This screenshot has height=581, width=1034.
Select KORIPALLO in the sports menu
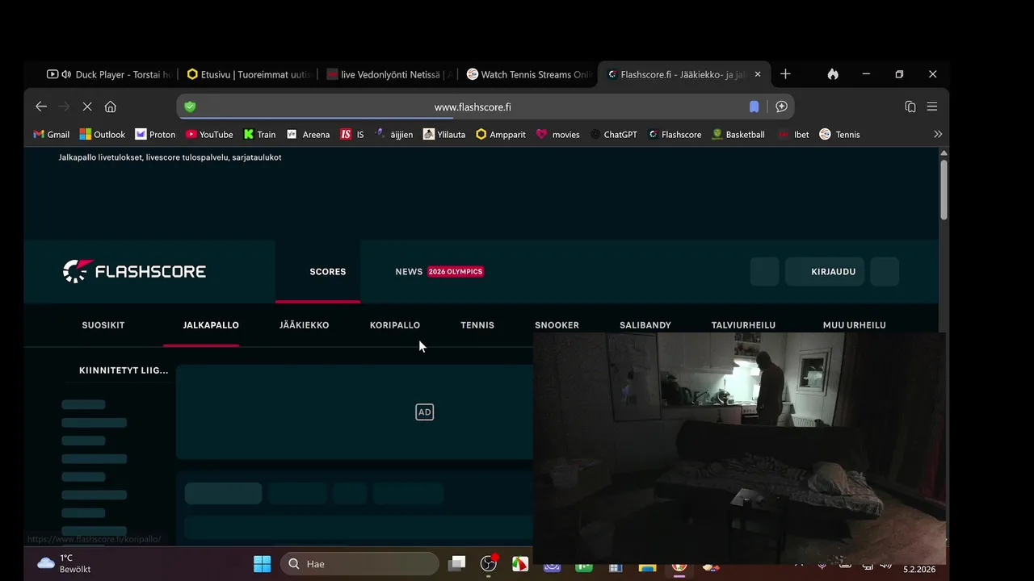point(395,325)
